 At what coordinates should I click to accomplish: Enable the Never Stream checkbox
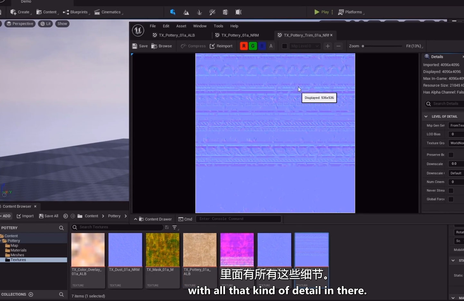click(x=451, y=191)
